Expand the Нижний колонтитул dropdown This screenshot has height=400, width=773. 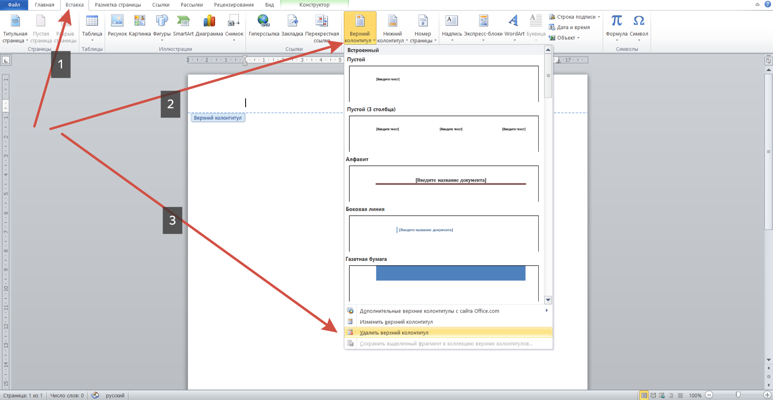[392, 27]
